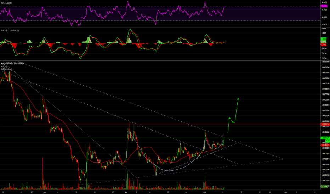This screenshot has width=330, height=194.
Task: Click the red 0.00000274 price label
Action: click(325, 124)
